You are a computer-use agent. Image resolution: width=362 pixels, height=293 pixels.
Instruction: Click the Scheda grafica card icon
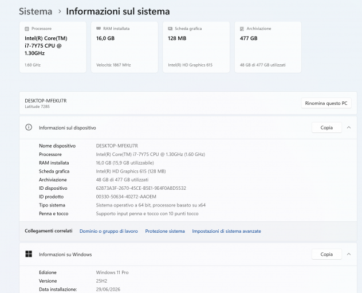point(170,29)
